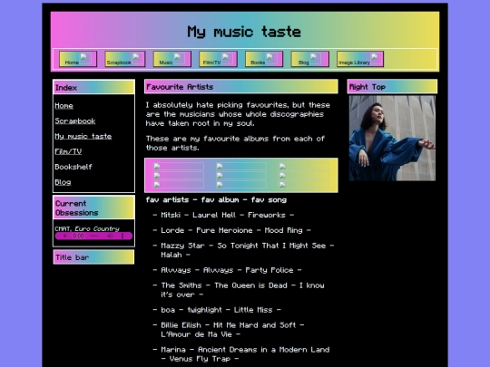Follow the Blog link in Index sidebar
The image size is (490, 367).
pyautogui.click(x=63, y=182)
